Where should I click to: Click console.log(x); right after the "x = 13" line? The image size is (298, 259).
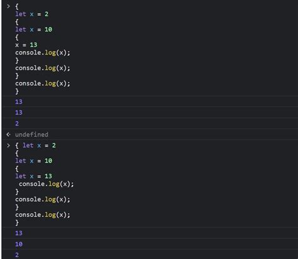tap(43, 53)
